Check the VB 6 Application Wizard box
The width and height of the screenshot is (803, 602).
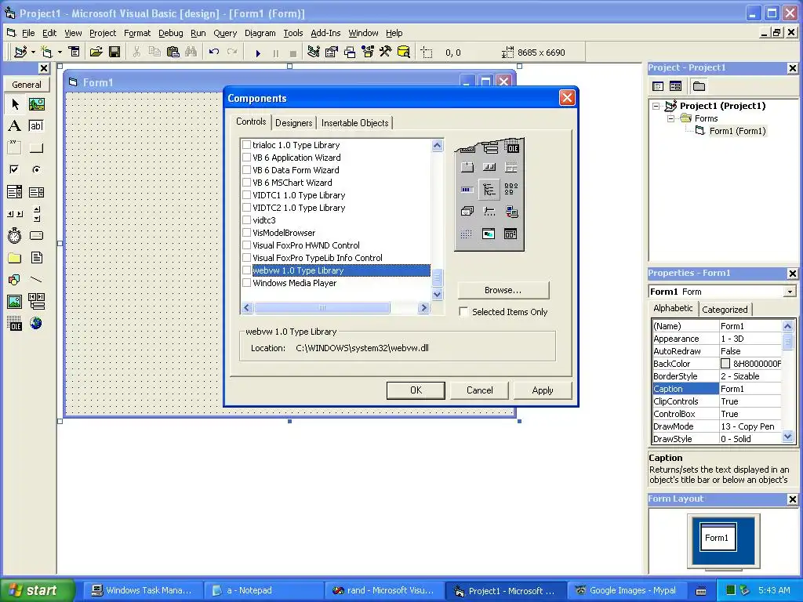coord(247,157)
